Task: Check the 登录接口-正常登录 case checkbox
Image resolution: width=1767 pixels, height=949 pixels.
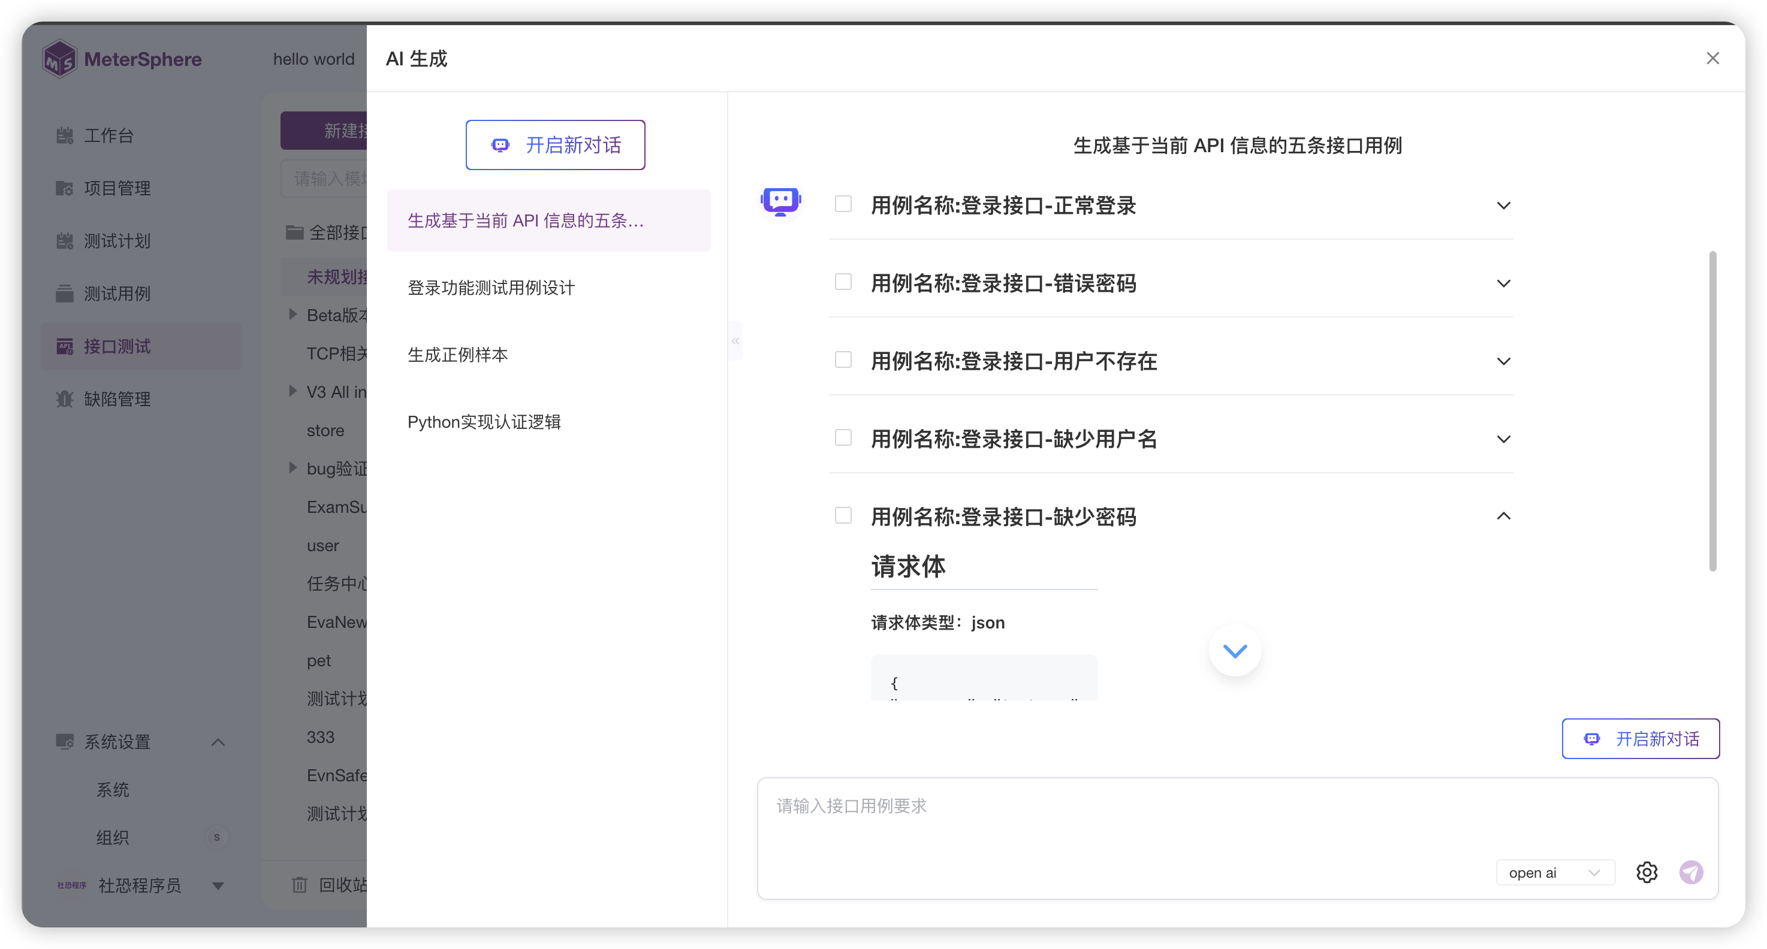Action: 843,204
